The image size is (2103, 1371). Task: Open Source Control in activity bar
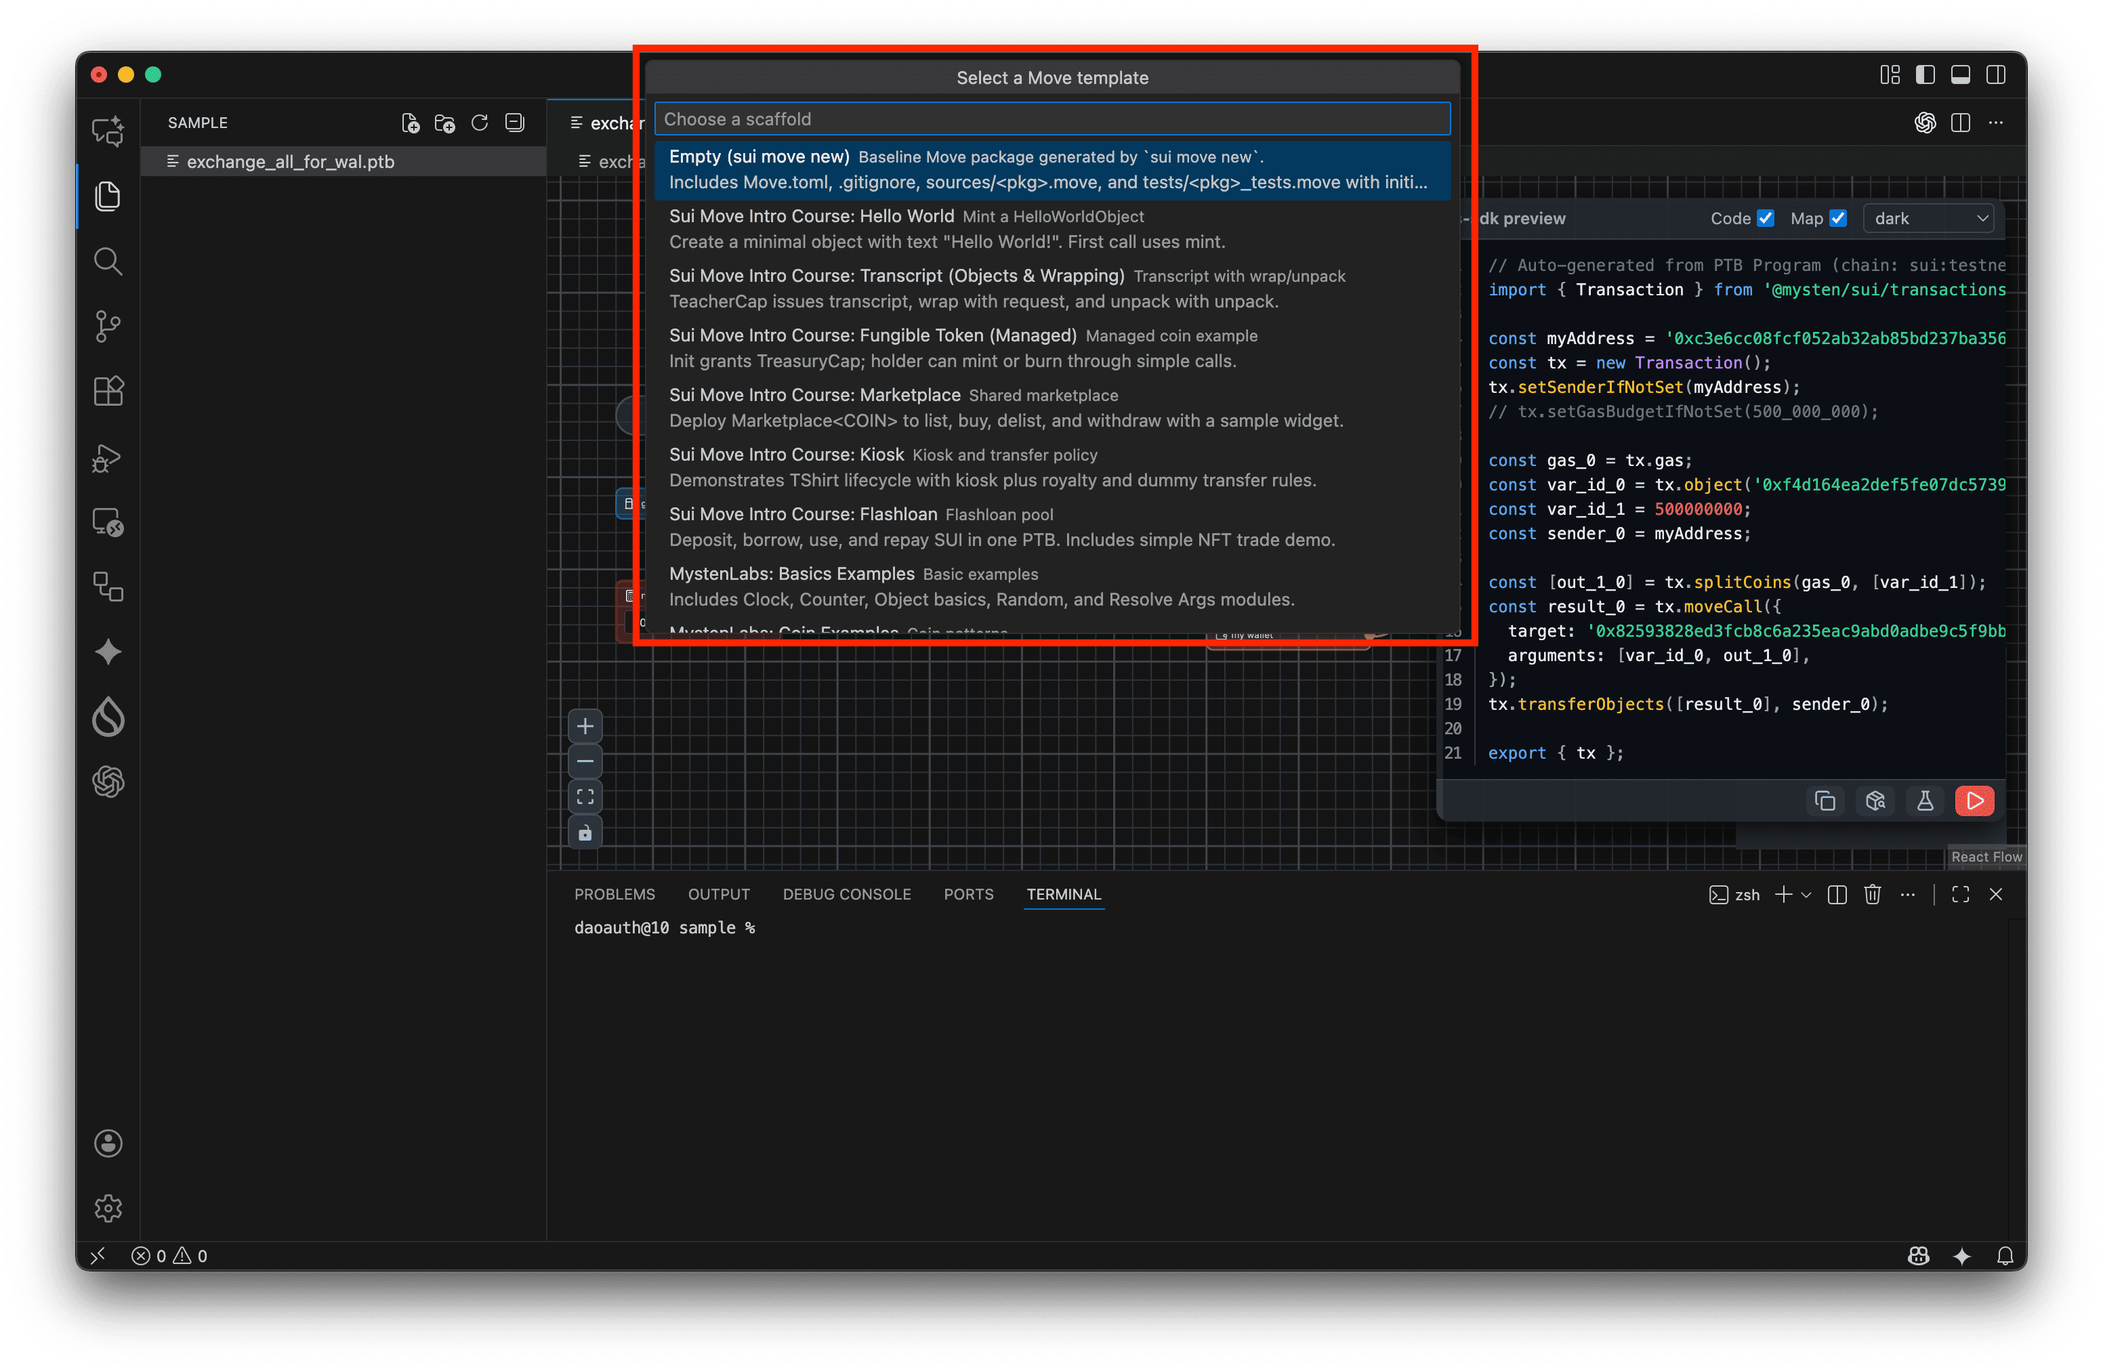[108, 326]
